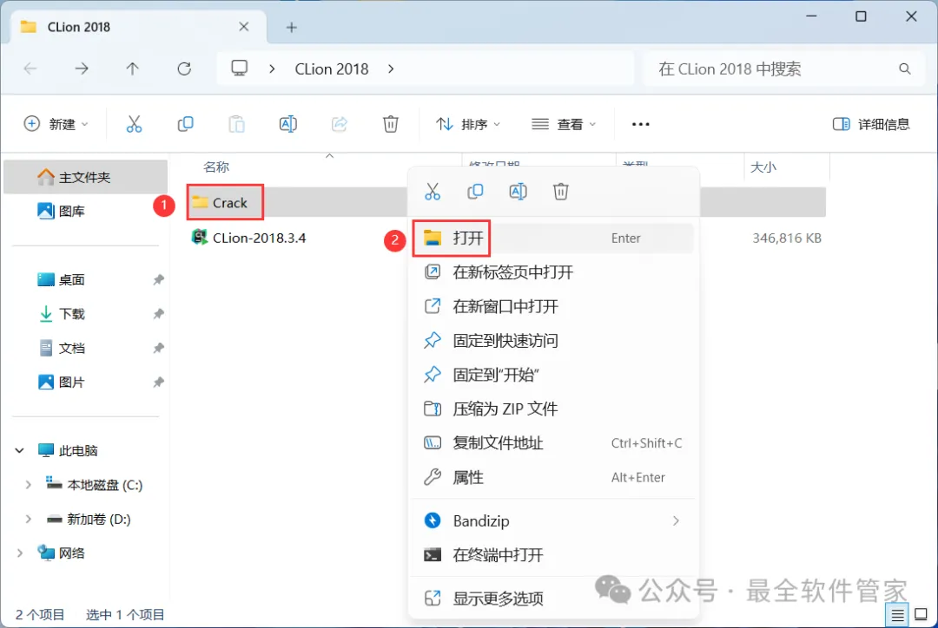
Task: Toggle the 详细信息 details pane
Action: (871, 124)
